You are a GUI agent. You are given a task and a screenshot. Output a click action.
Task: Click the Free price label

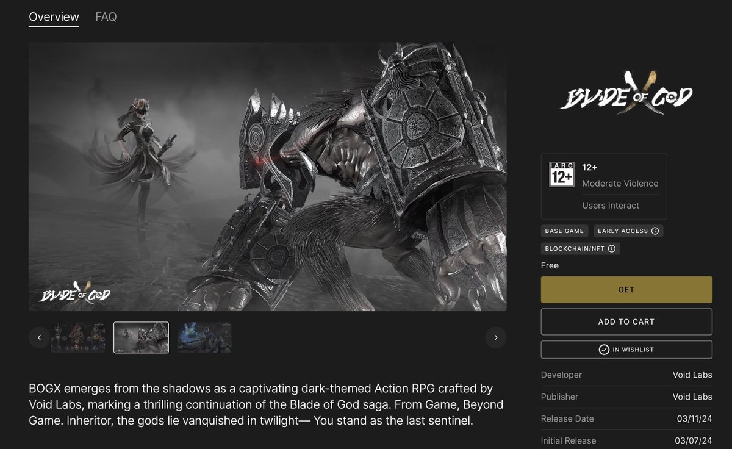coord(550,265)
